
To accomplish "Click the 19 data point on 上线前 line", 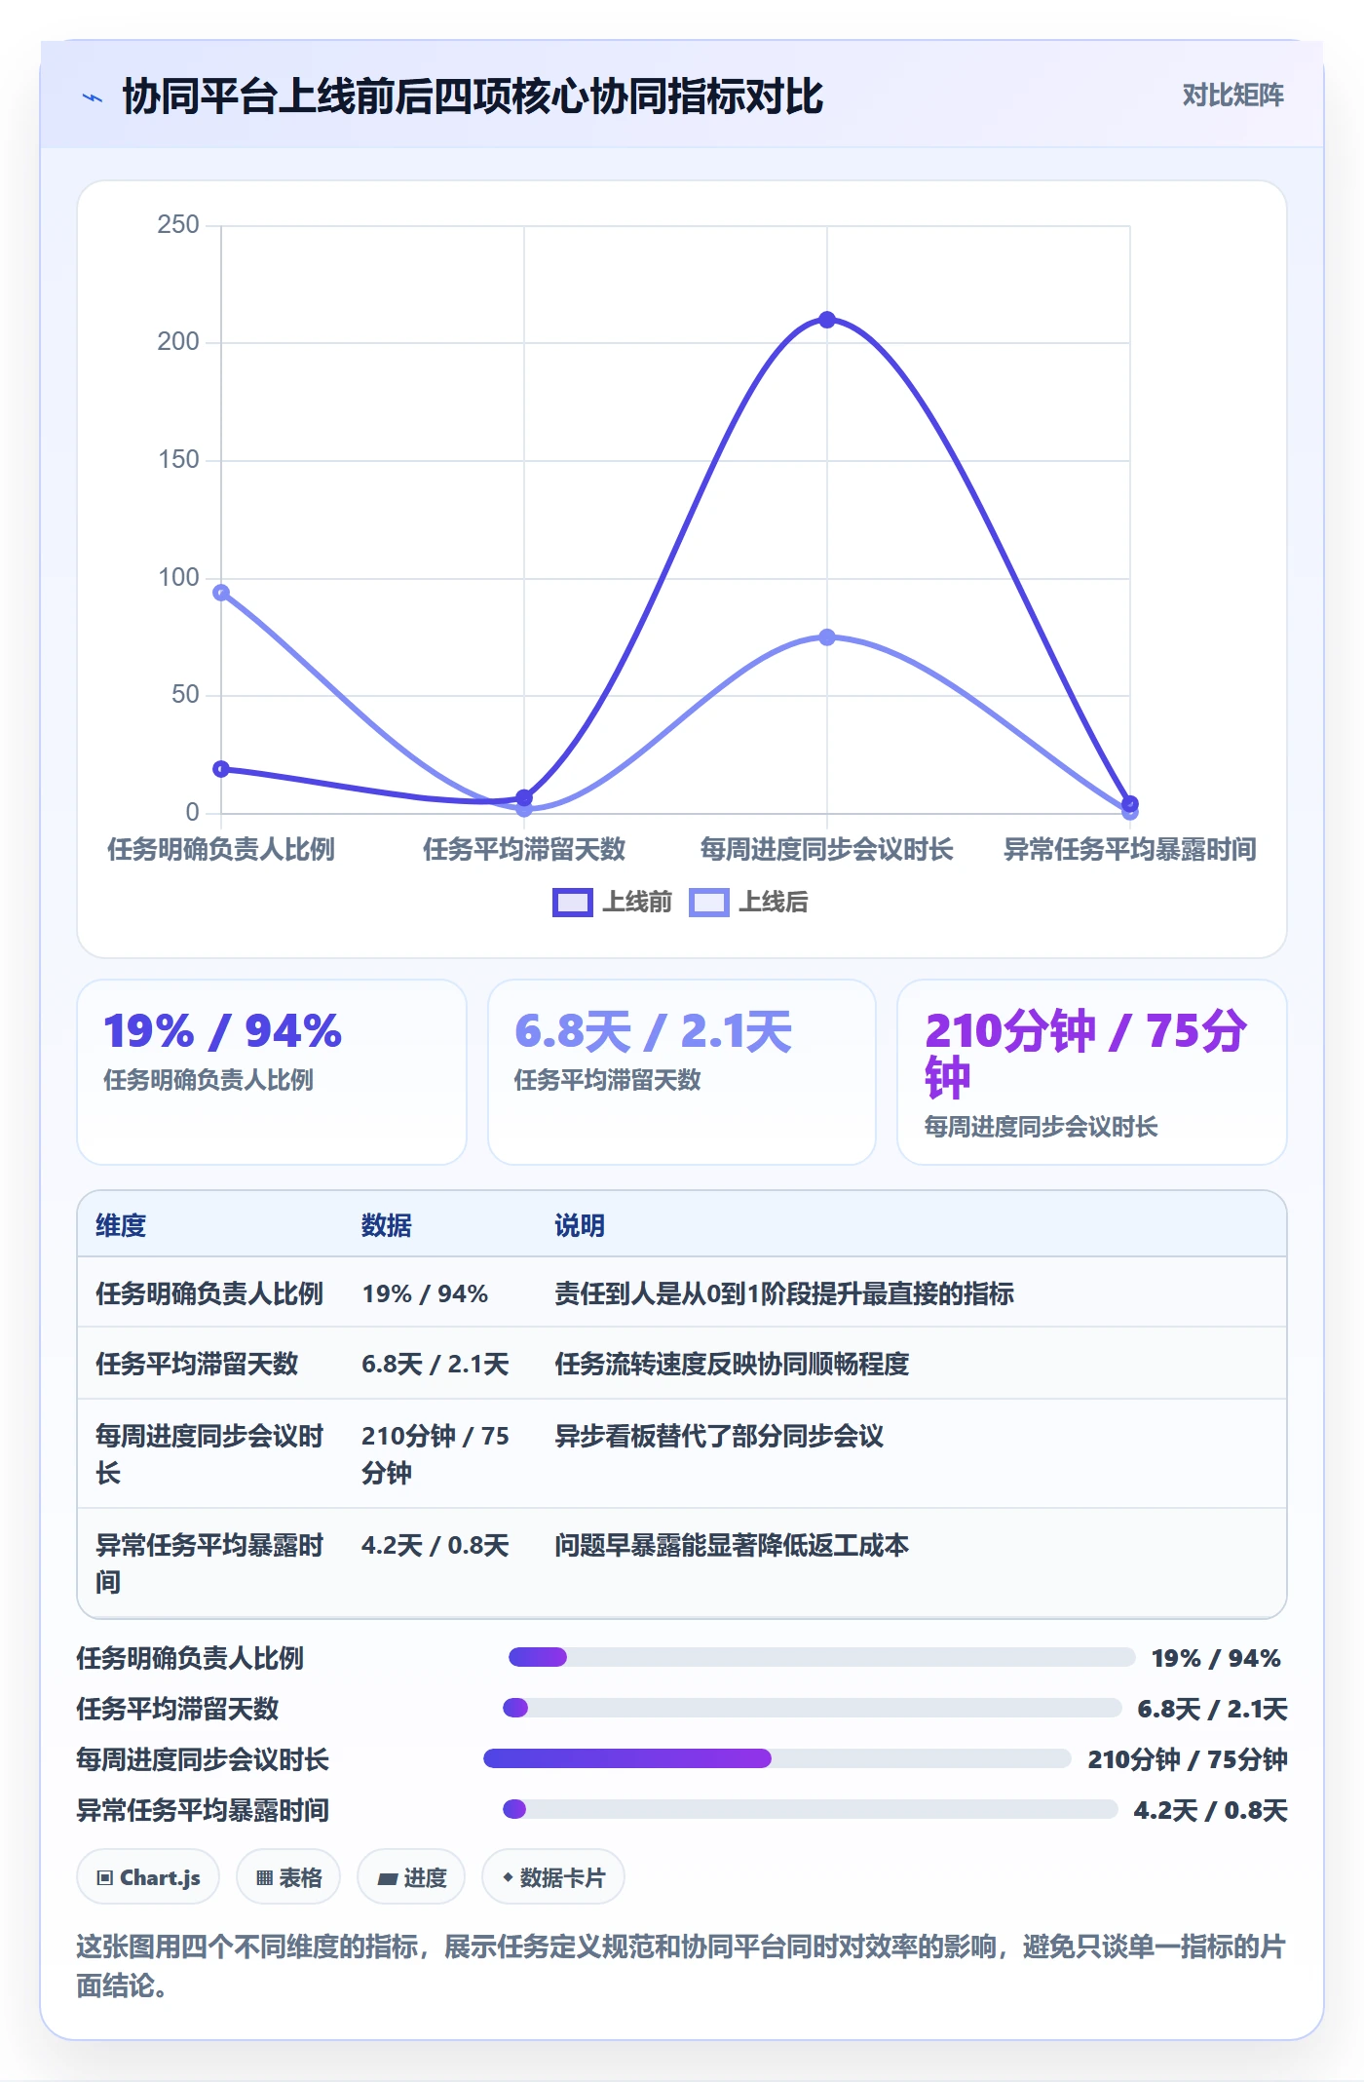I will (x=221, y=769).
